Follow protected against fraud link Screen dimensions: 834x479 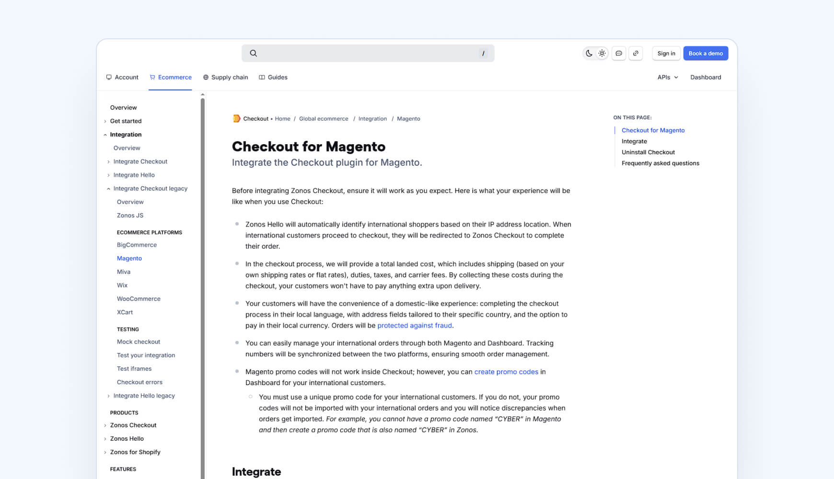pyautogui.click(x=415, y=325)
